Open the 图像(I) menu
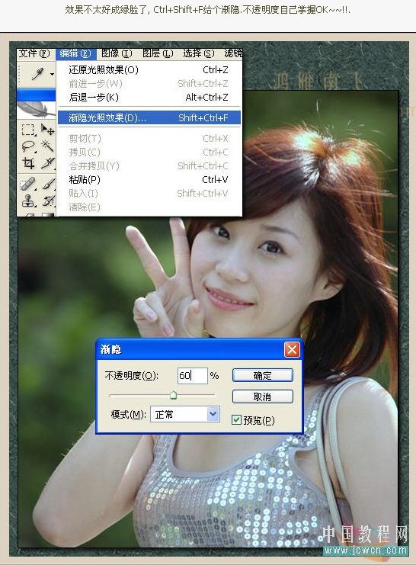Screen dimensions: 416x565 pos(117,53)
